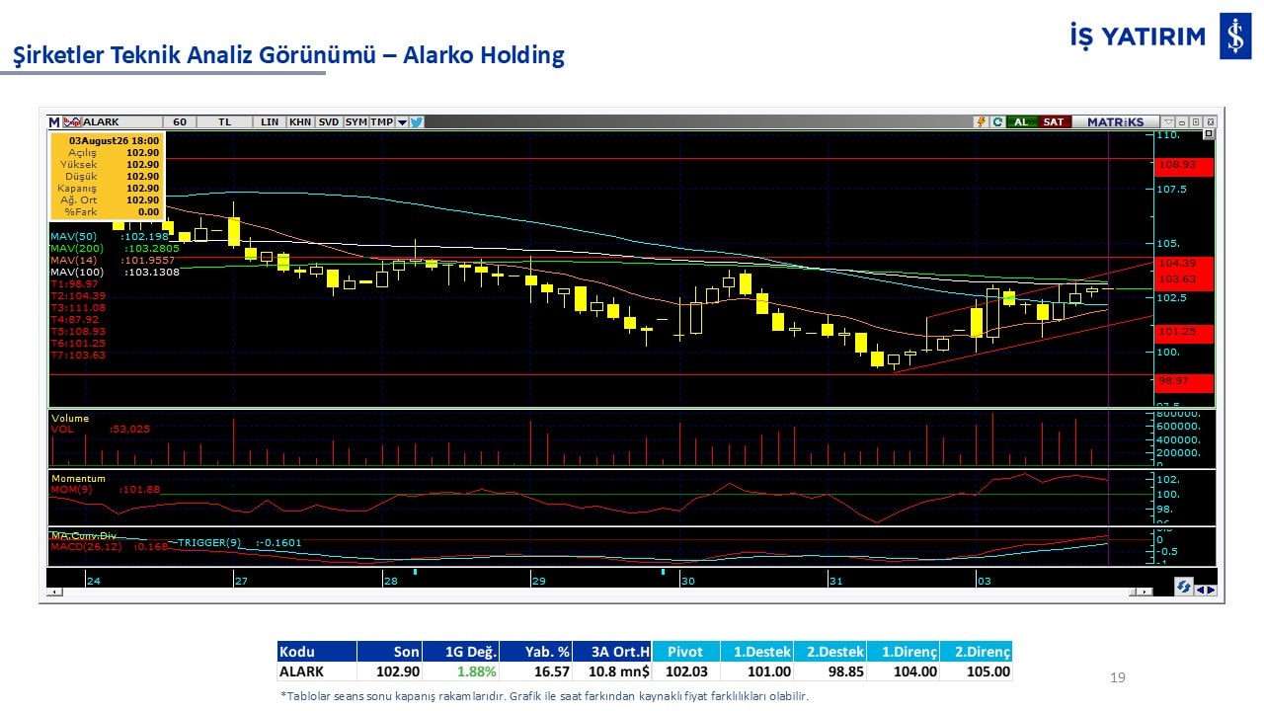Click the 108.93 red price level tag
Viewport: 1264px width, 711px height.
(x=1184, y=165)
